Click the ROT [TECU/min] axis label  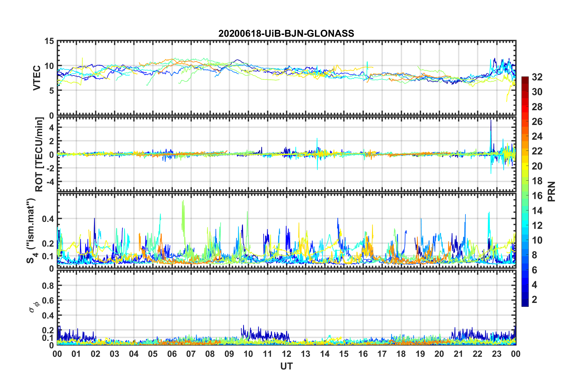(x=39, y=154)
